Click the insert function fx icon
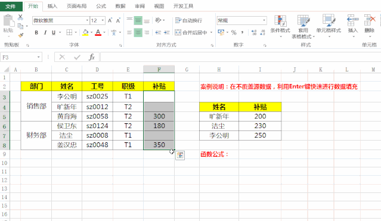This screenshot has width=381, height=221. (x=92, y=57)
